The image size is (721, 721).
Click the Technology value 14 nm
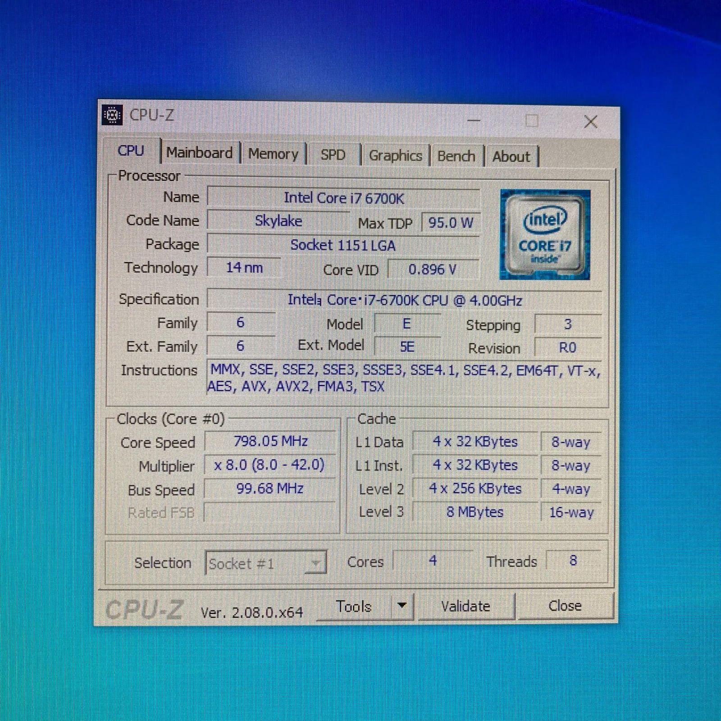244,268
